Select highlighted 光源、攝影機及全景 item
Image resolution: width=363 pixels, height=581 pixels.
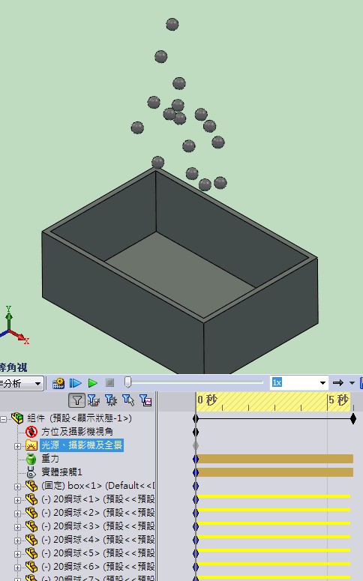[x=82, y=445]
